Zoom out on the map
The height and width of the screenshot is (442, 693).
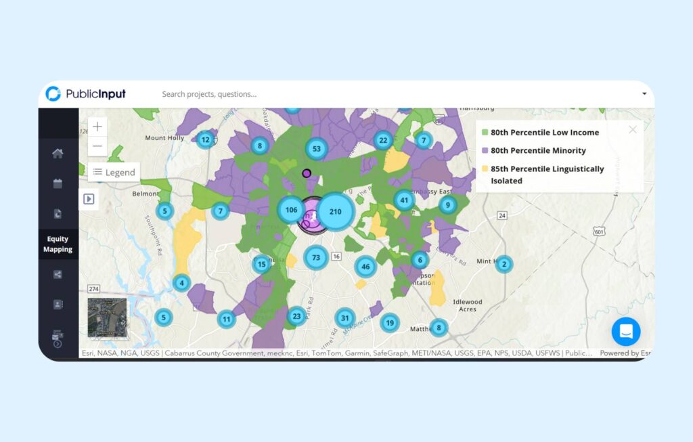98,146
